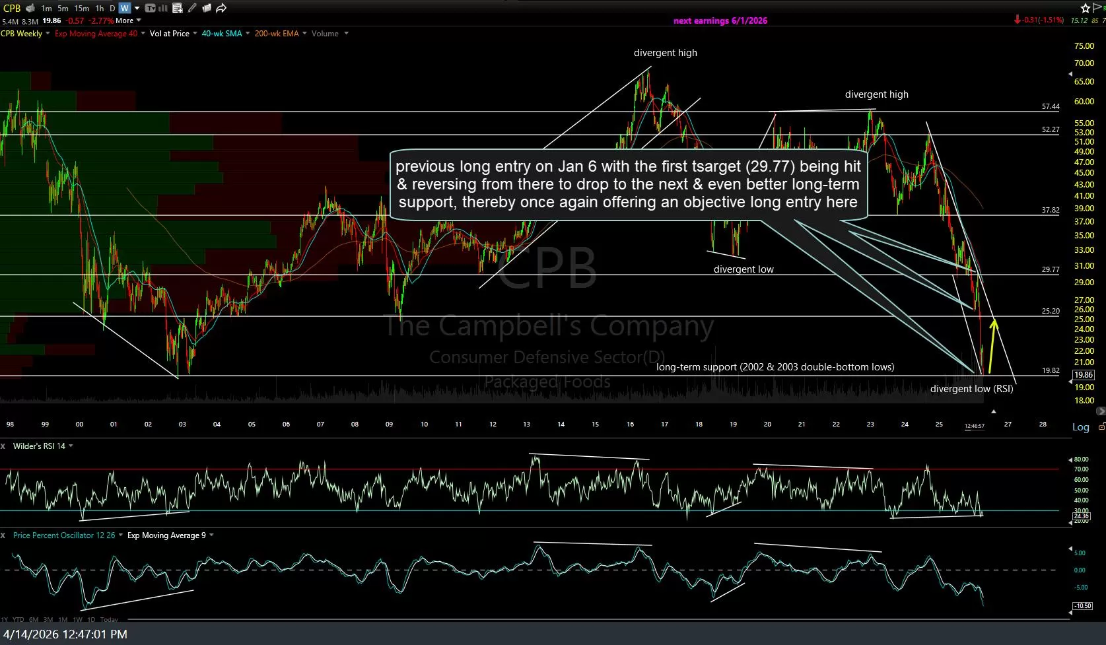
Task: Select the 1M range tab
Action: tap(63, 620)
